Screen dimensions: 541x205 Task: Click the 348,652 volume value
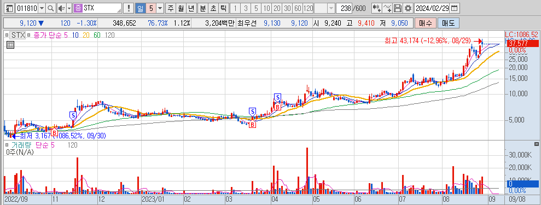click(124, 24)
